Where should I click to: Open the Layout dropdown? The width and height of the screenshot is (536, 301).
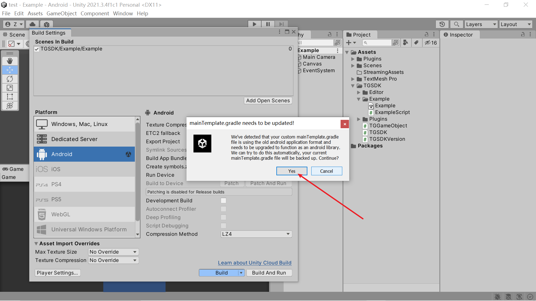(x=516, y=24)
